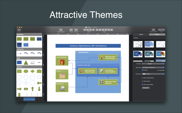The width and height of the screenshot is (182, 113).
Task: Select the green down arrow shape
Action: click(x=39, y=89)
